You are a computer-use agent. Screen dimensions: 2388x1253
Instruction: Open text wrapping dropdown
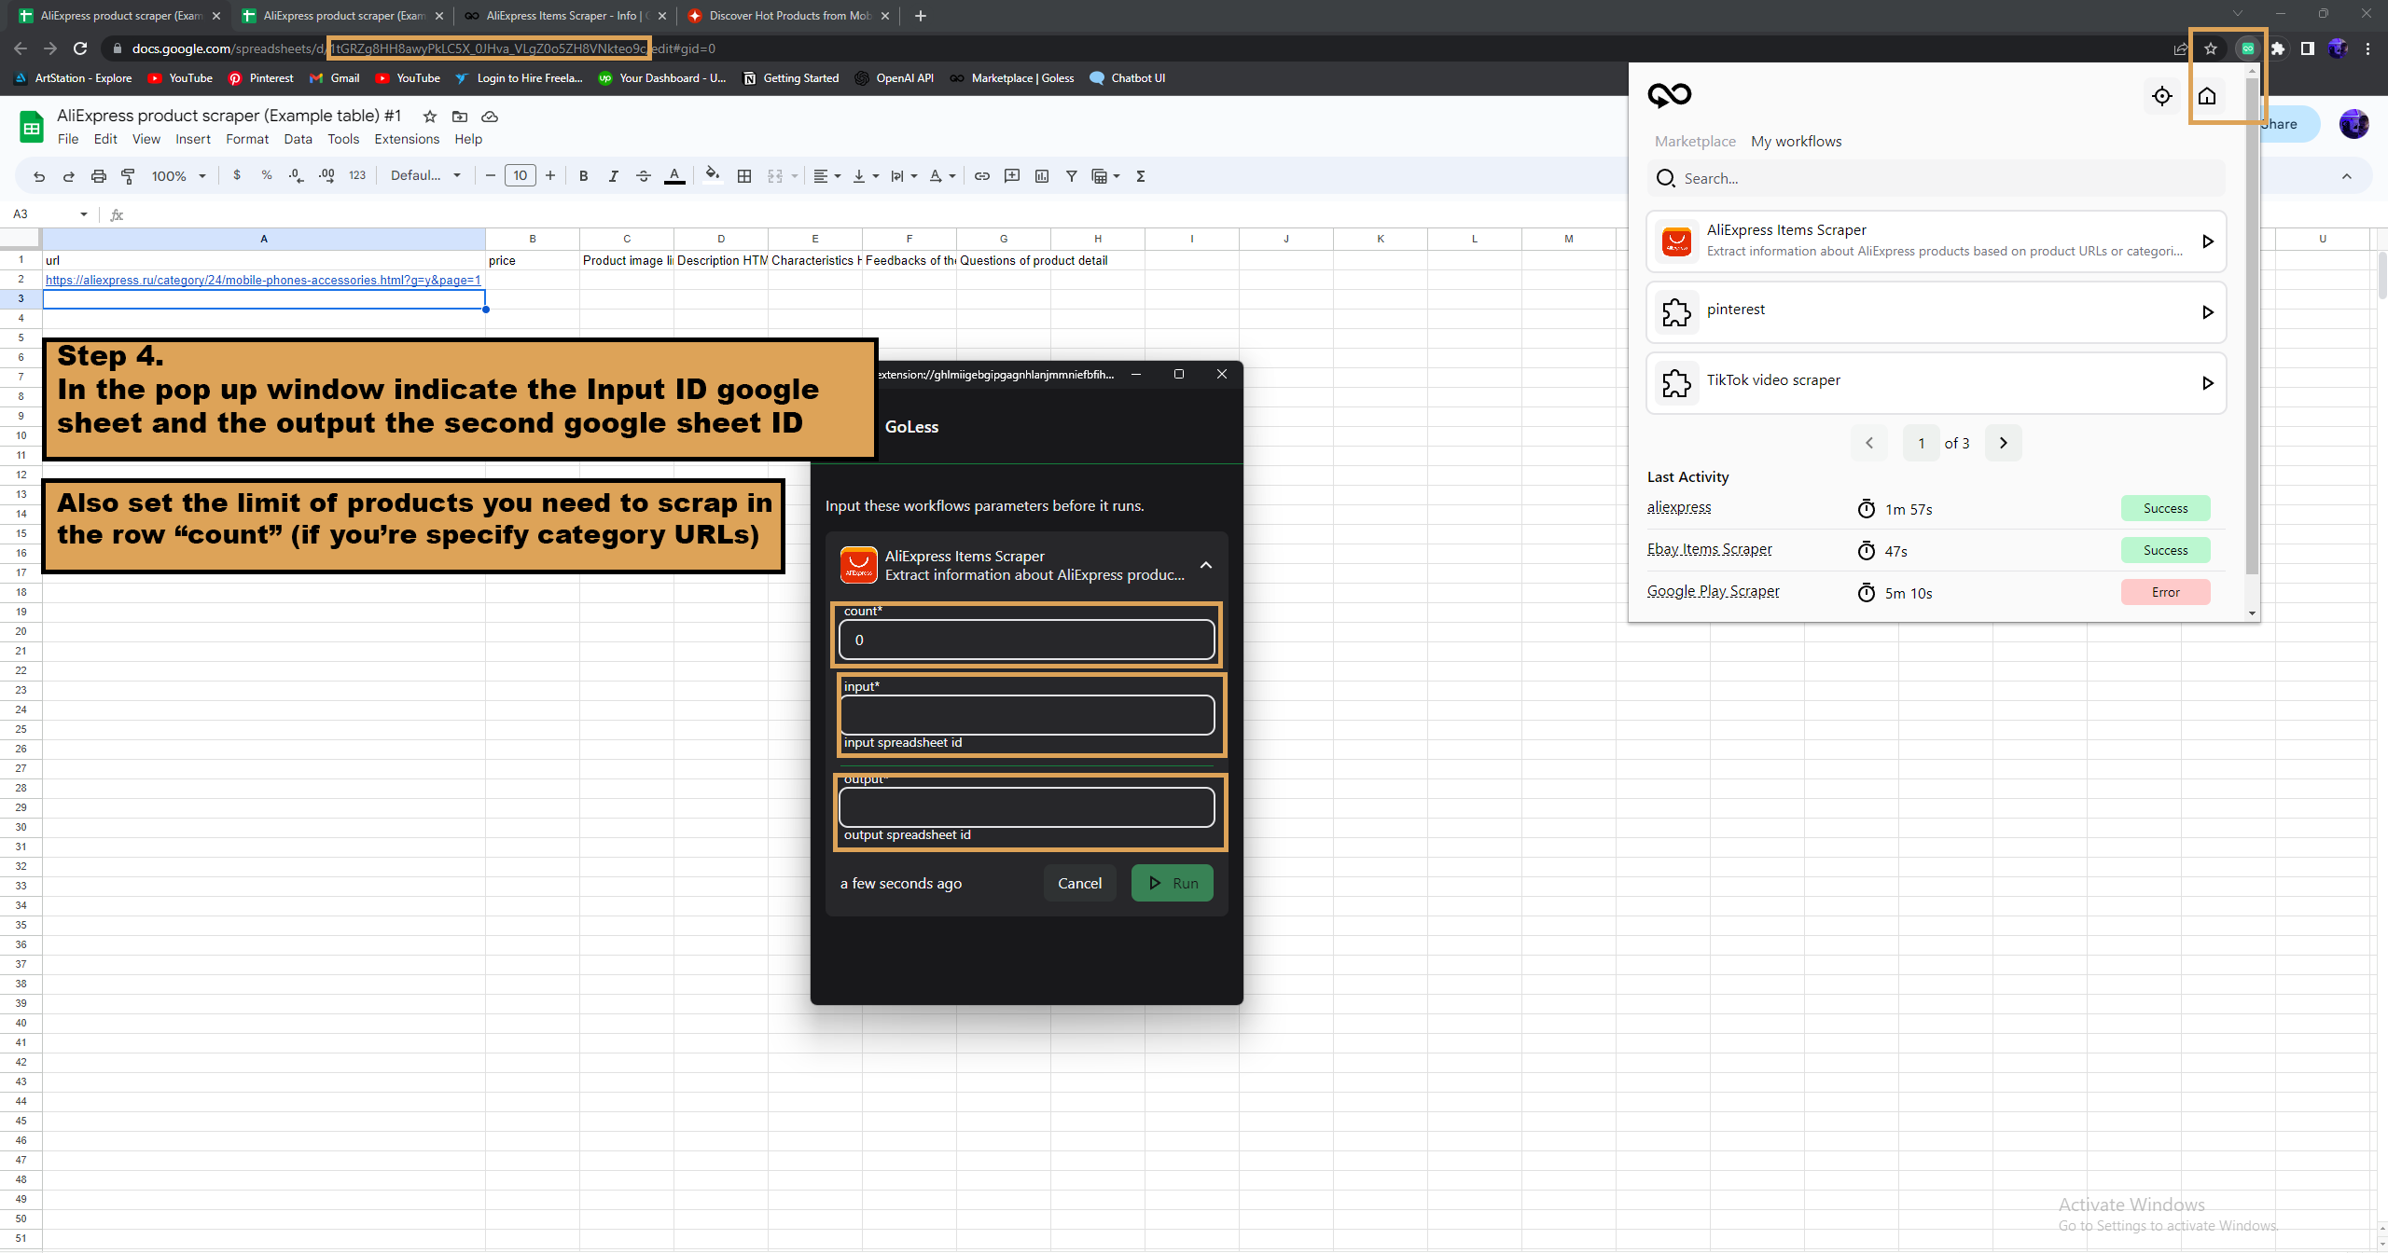tap(904, 176)
